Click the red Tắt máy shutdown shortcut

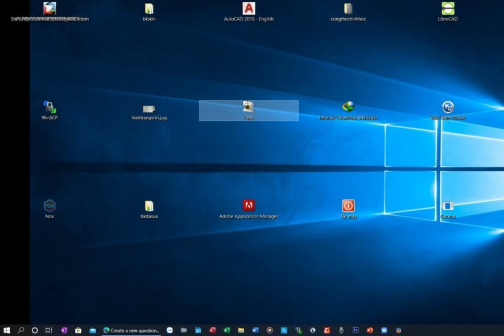pos(348,206)
